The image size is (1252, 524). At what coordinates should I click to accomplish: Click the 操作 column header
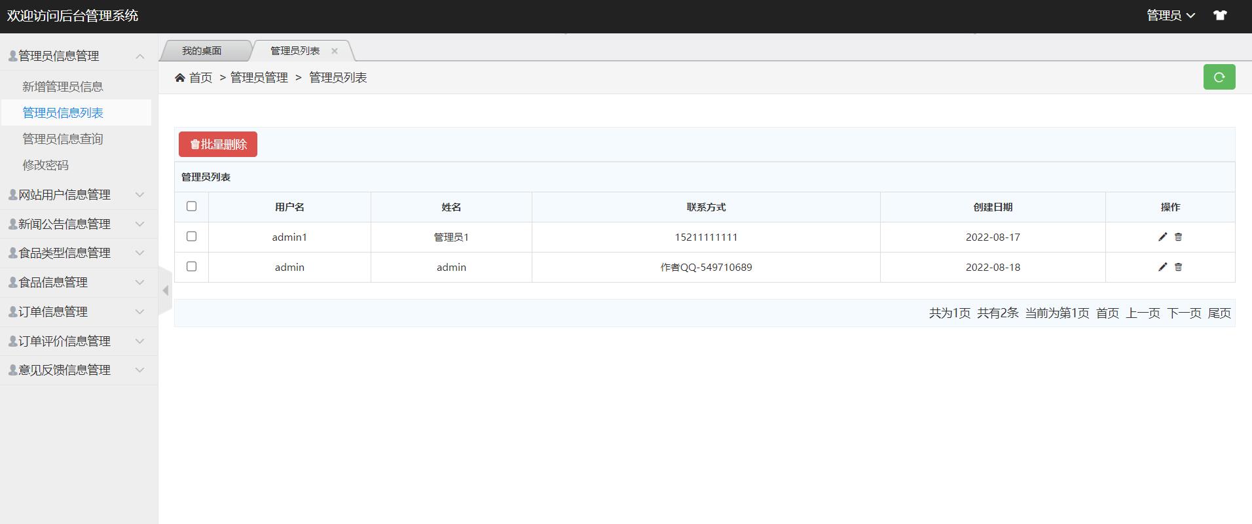tap(1170, 207)
